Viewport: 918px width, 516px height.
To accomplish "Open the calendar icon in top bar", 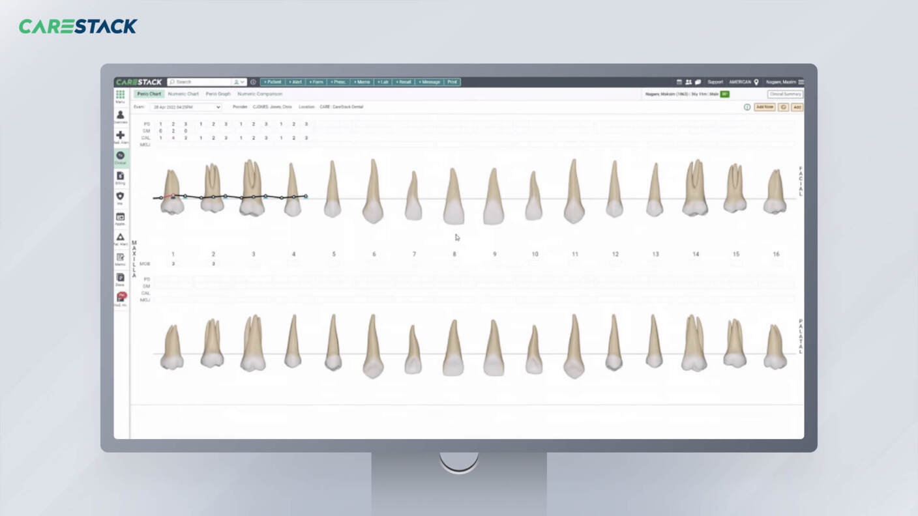I will [679, 82].
